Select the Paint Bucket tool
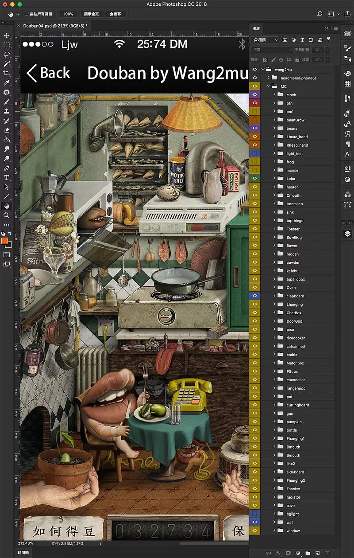The image size is (354, 558). point(6,140)
